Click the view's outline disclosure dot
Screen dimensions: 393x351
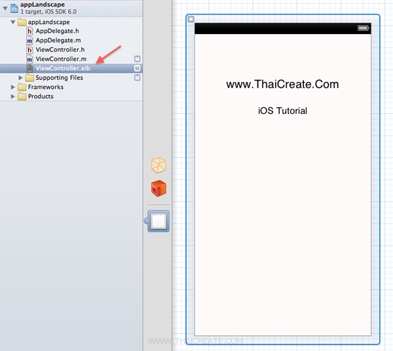tap(146, 221)
